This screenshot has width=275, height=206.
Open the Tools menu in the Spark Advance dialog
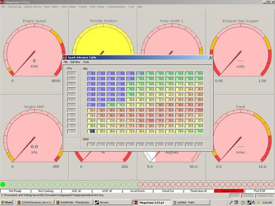86,62
